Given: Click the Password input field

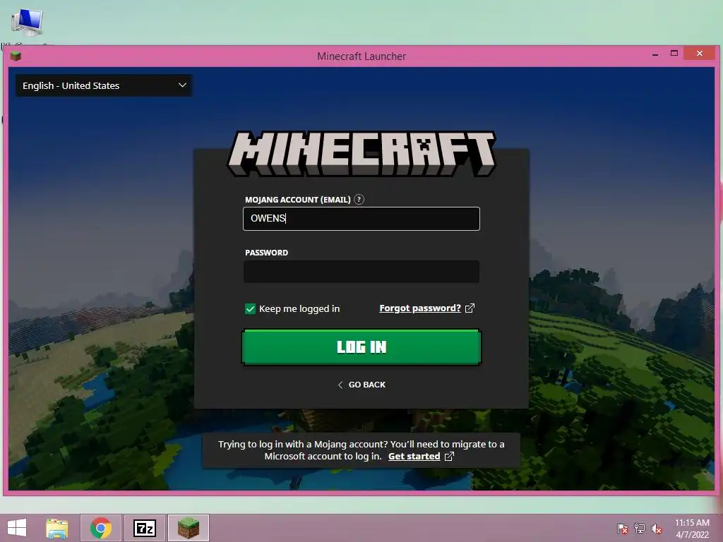Looking at the screenshot, I should [361, 272].
